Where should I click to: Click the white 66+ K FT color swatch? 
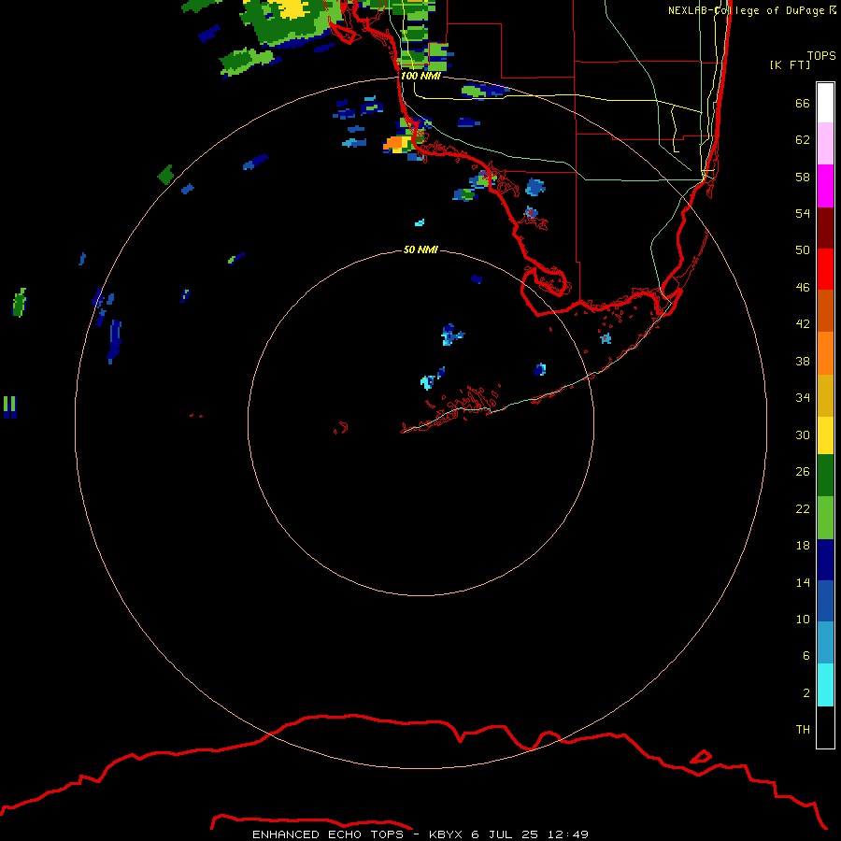pyautogui.click(x=825, y=103)
